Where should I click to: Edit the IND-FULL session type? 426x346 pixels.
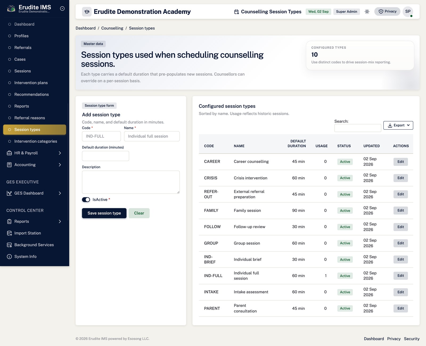(401, 276)
